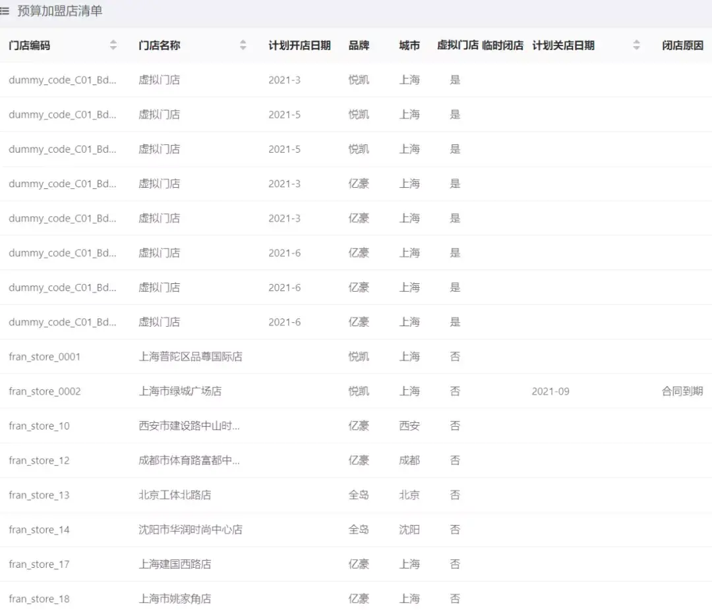Click brand 悦凯 in fran_store_0001 row
712x610 pixels.
358,357
